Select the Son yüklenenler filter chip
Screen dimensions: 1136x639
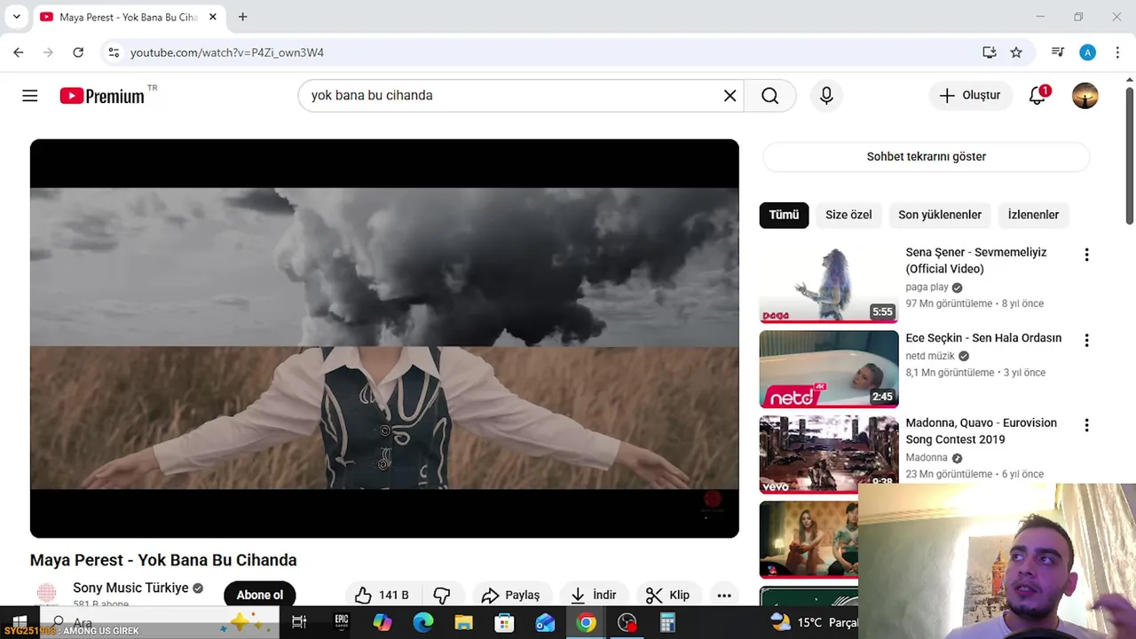pyautogui.click(x=940, y=215)
